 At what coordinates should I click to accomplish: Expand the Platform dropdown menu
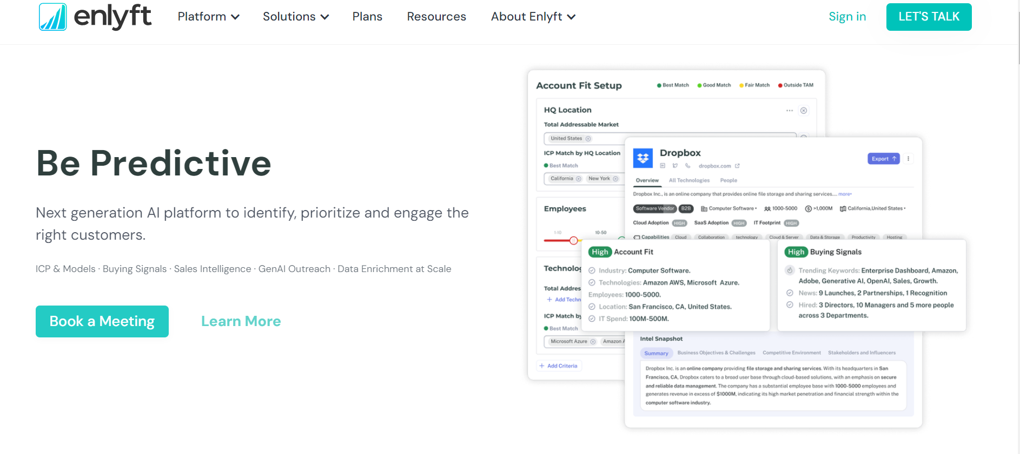coord(208,17)
